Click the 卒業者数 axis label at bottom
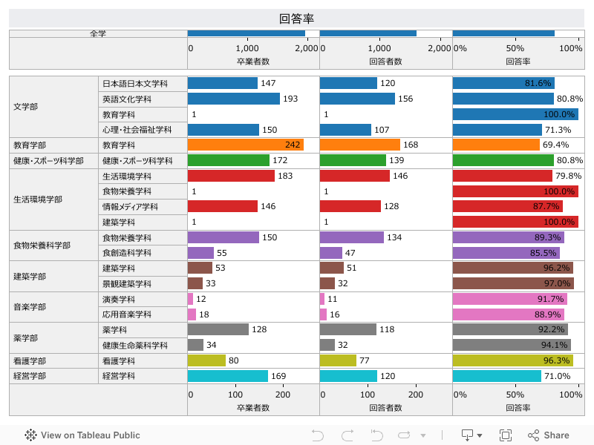 pos(253,408)
